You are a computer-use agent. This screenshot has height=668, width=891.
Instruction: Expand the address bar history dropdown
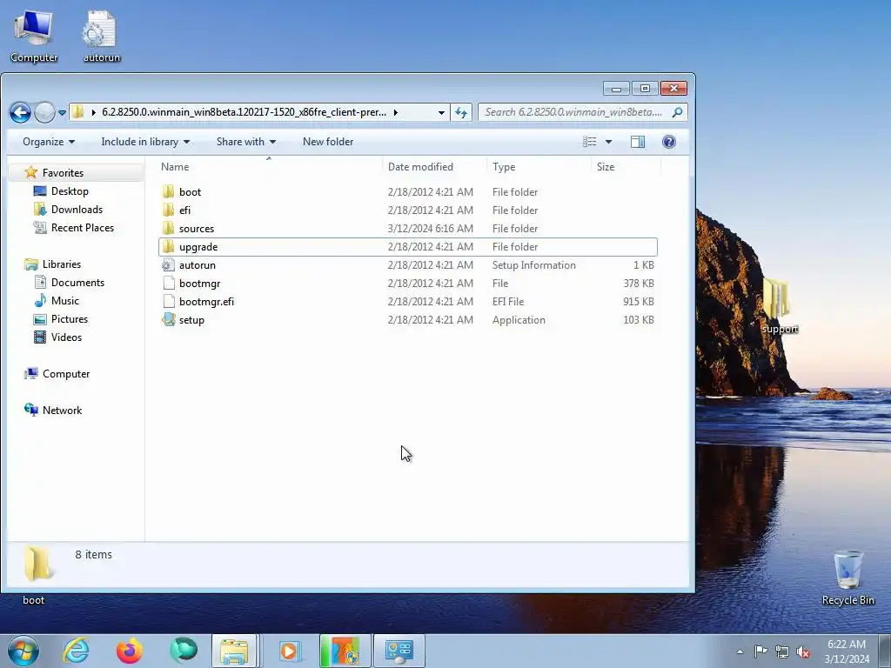coord(441,112)
